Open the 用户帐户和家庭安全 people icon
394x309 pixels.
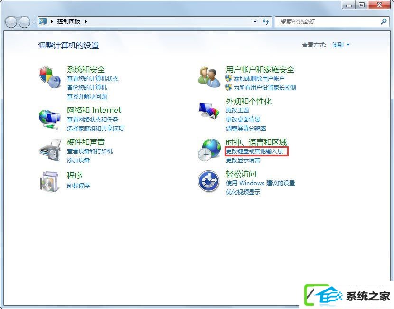pos(209,77)
